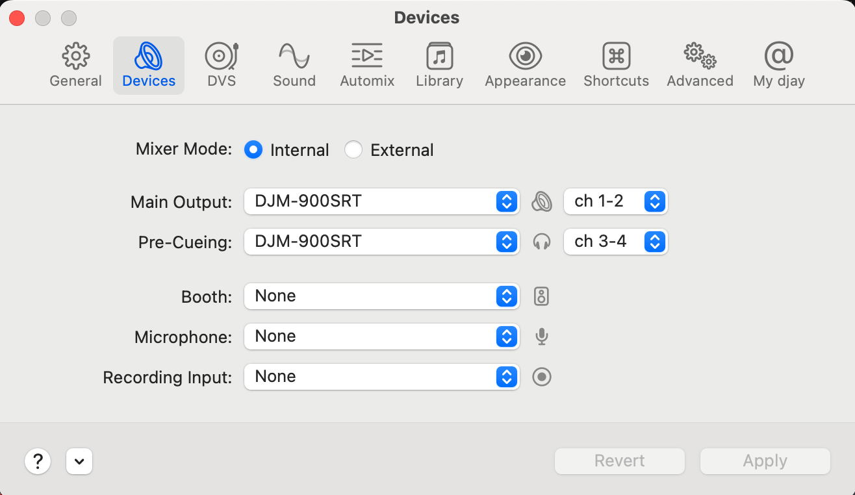Open the Library music note icon
The height and width of the screenshot is (495, 855).
pyautogui.click(x=439, y=57)
